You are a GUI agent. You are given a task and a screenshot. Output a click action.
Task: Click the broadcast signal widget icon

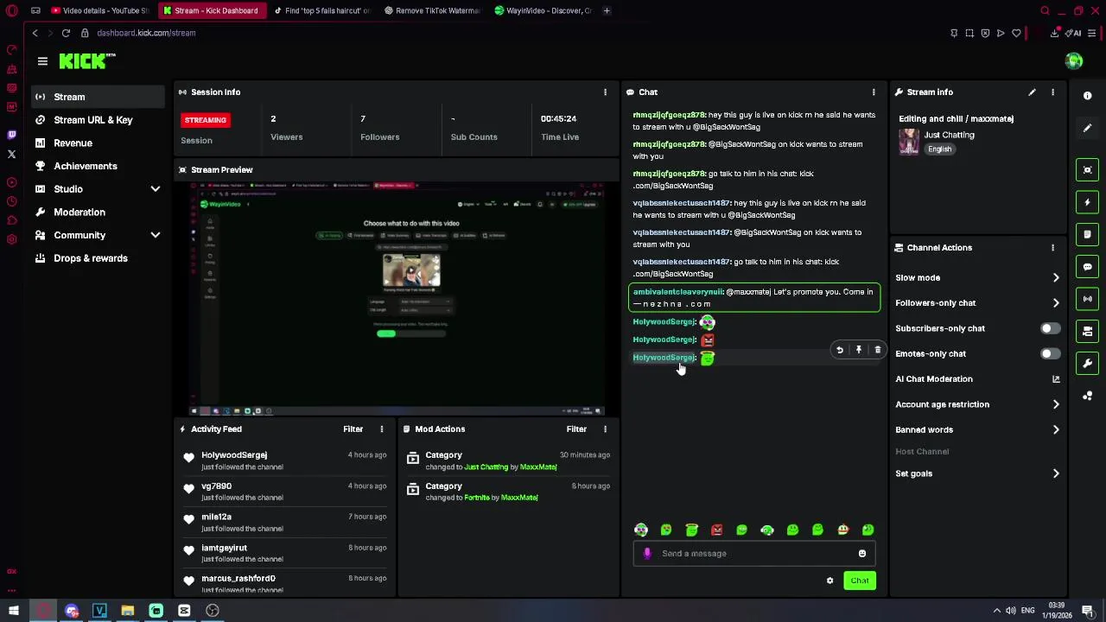click(1088, 299)
